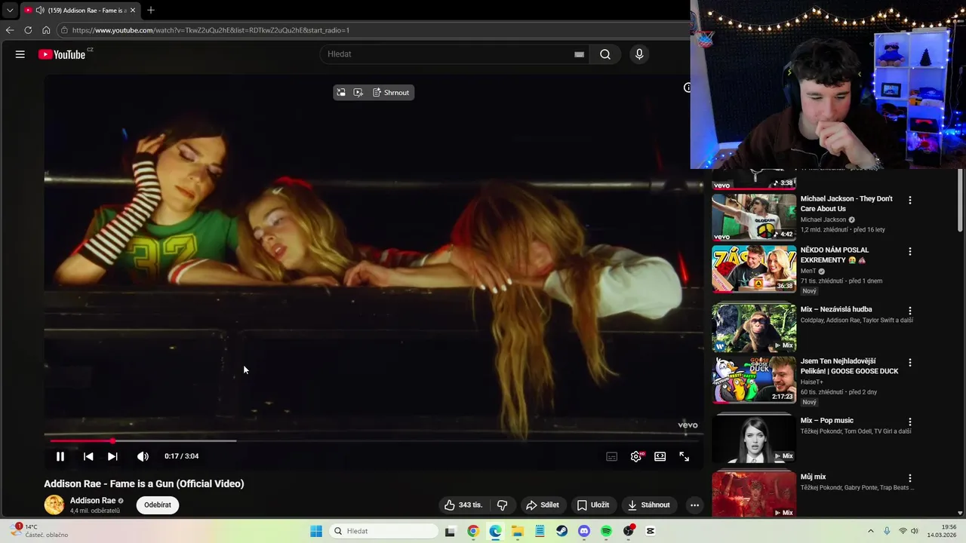Click the Windows taskbar Hledat search box
966x543 pixels.
click(x=383, y=531)
